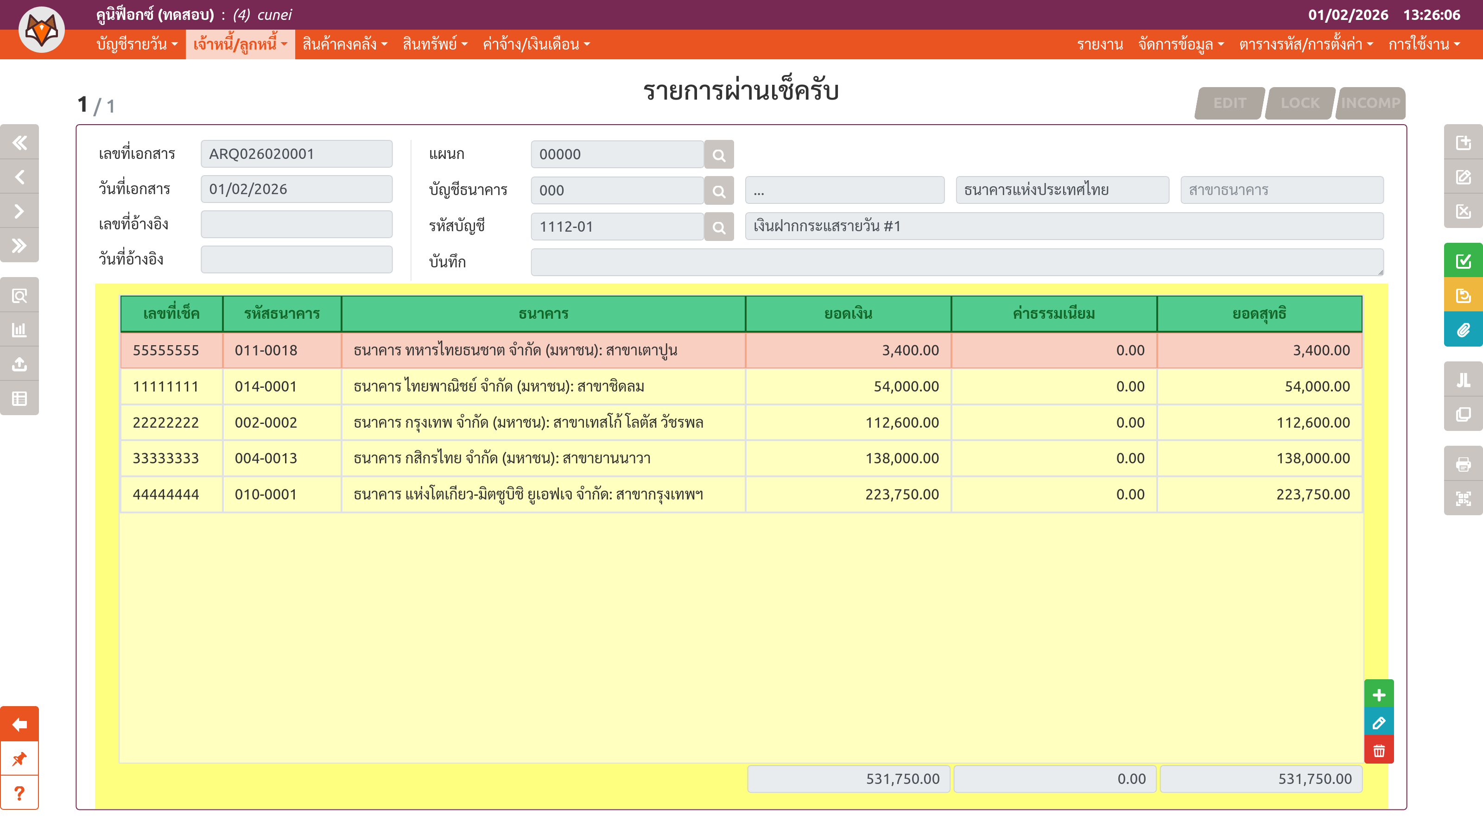Click the red trash delete row icon
Viewport: 1483px width, 834px height.
coord(1378,751)
